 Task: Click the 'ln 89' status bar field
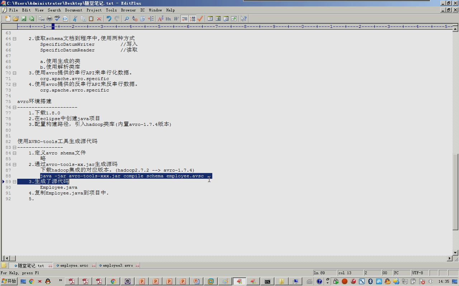(x=325, y=273)
